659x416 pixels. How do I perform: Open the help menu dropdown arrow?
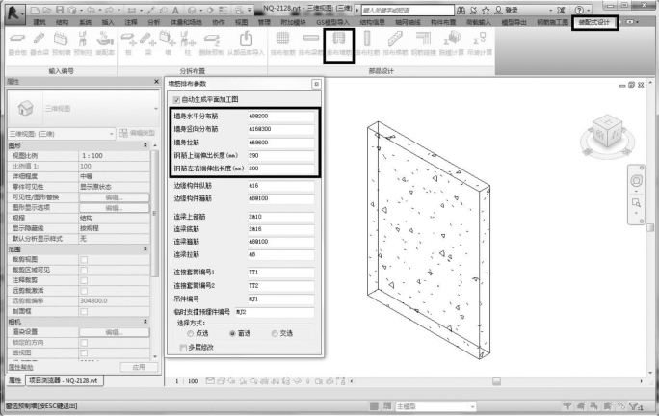[589, 10]
